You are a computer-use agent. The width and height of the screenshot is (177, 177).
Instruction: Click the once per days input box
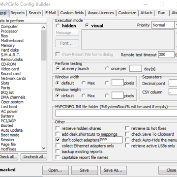click(x=136, y=68)
